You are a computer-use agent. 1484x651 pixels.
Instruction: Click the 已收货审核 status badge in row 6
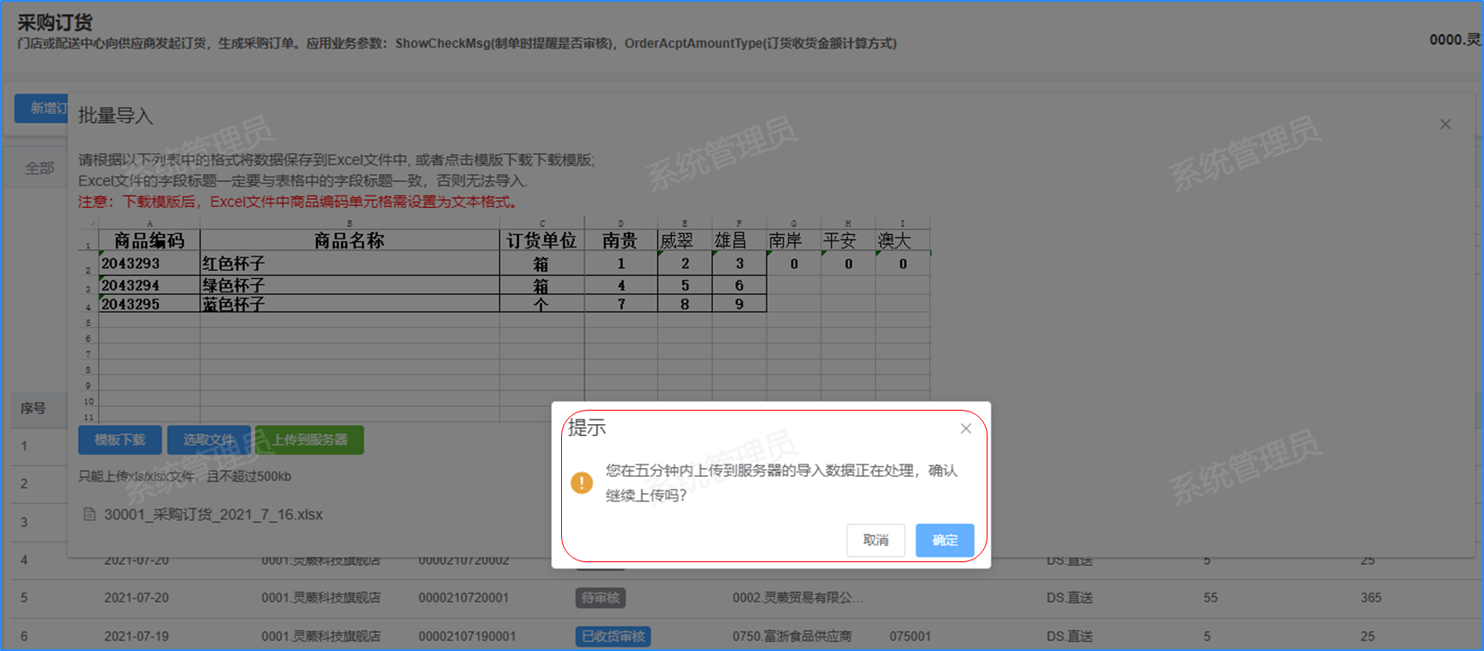coord(613,637)
